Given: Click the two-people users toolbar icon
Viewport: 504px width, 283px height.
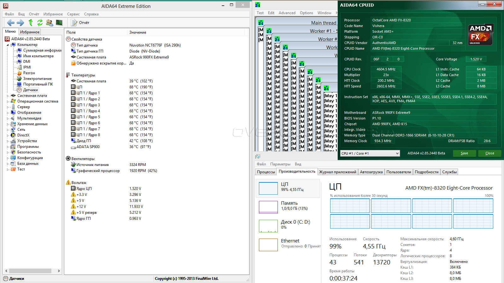Looking at the screenshot, I should coord(49,23).
